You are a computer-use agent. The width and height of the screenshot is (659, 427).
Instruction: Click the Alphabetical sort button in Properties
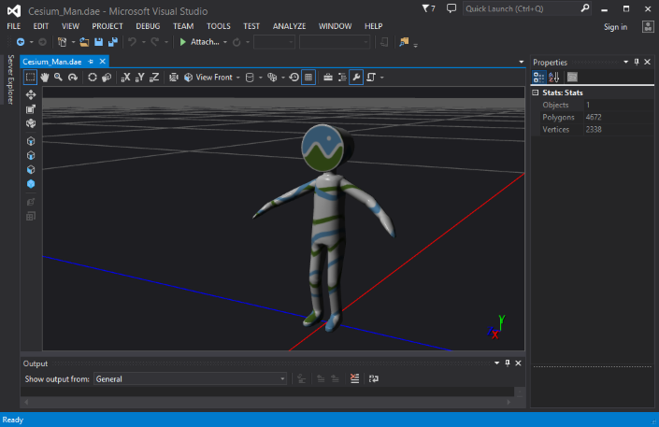click(x=553, y=77)
